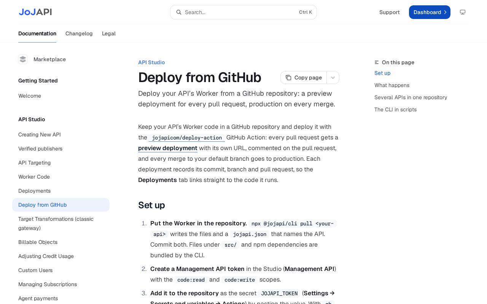Expand the Copy page options chevron
Screen dimensions: 487x304
(x=333, y=78)
